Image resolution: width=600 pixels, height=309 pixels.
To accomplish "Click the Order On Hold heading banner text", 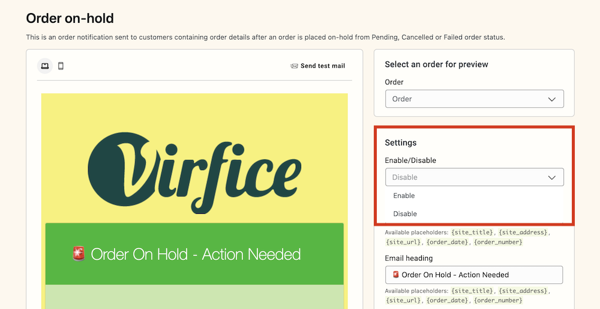I will pyautogui.click(x=196, y=255).
